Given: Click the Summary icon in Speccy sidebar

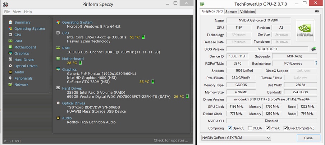Looking at the screenshot, I should point(10,22).
